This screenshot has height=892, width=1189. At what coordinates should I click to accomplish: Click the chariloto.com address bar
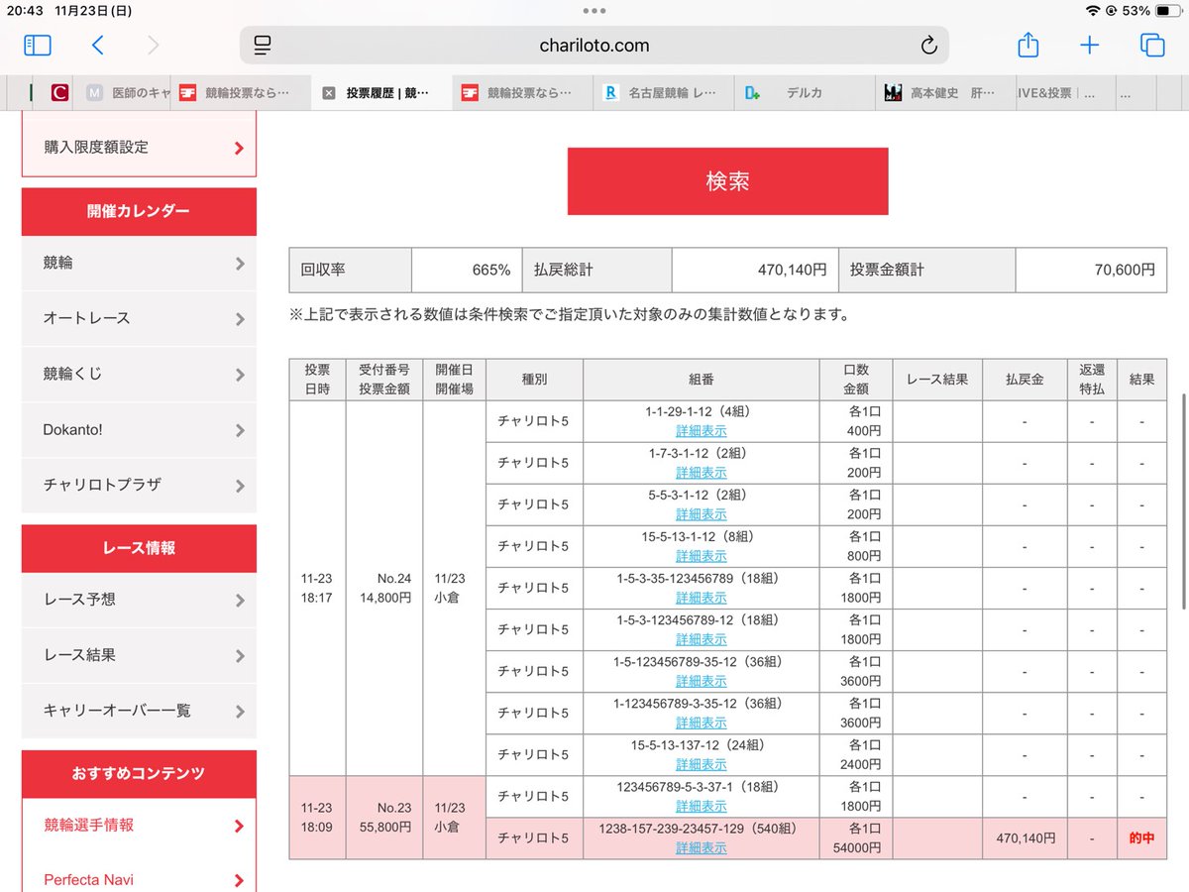594,46
